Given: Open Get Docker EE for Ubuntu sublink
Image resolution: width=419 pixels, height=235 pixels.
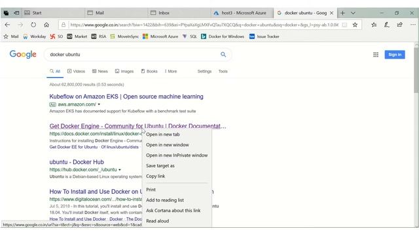Looking at the screenshot, I should click(x=73, y=147).
